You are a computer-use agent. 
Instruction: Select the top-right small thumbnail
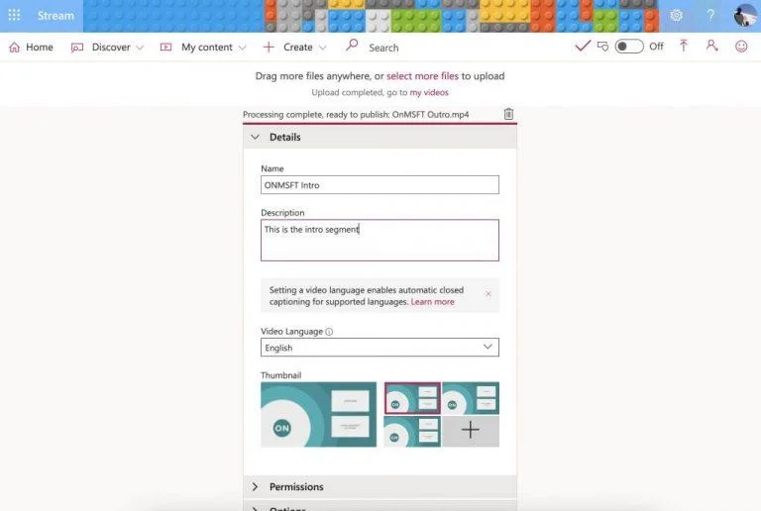[x=471, y=398]
